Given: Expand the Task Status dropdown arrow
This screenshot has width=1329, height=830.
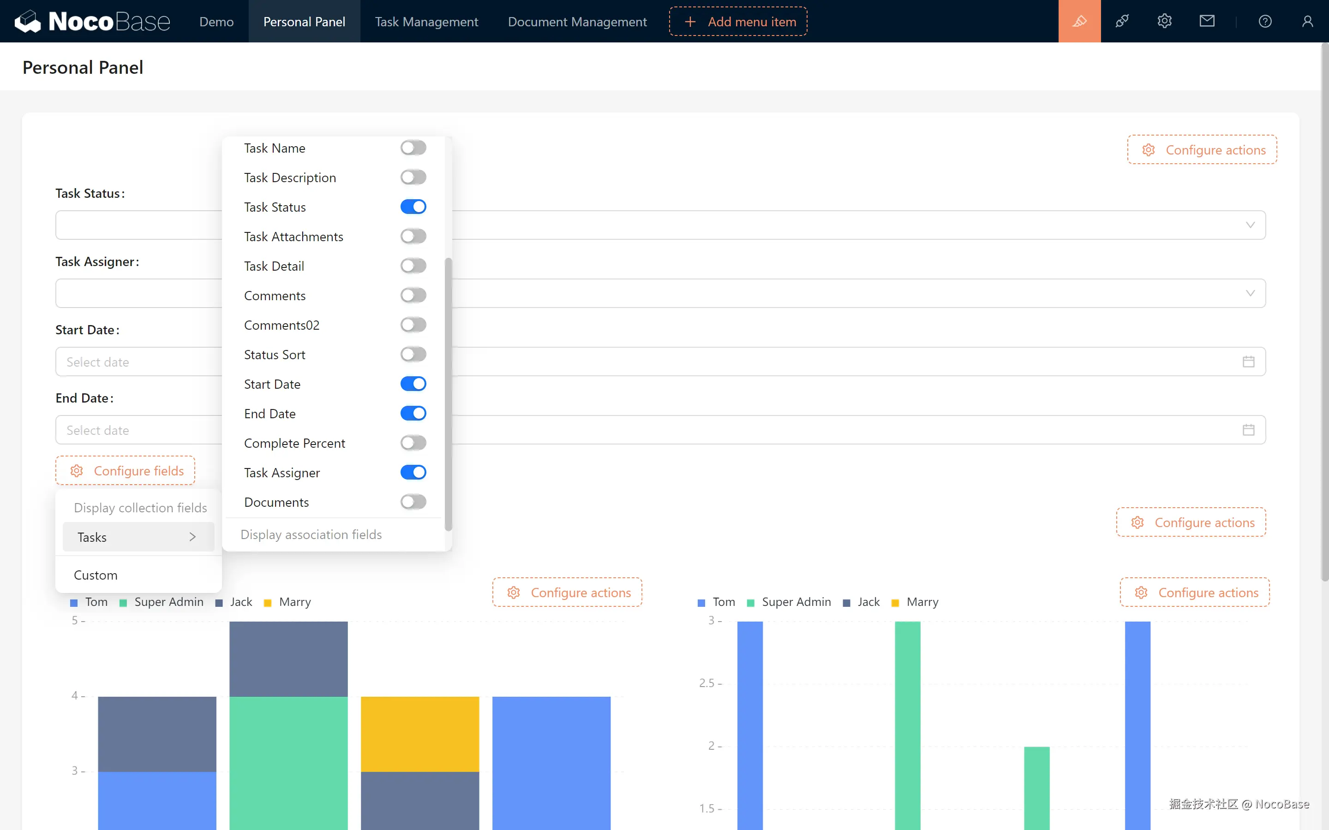Looking at the screenshot, I should pos(1250,225).
